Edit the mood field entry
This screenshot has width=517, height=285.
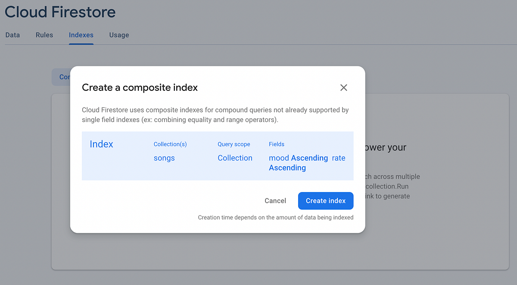tap(279, 158)
